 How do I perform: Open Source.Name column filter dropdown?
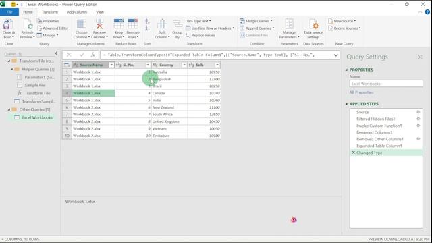click(111, 65)
